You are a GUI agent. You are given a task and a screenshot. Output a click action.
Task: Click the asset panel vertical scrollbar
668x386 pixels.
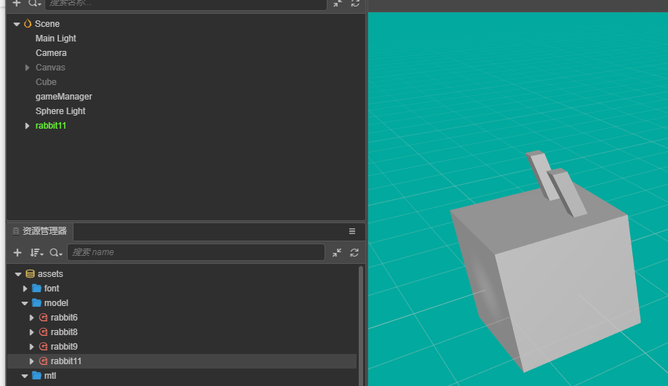(x=361, y=326)
